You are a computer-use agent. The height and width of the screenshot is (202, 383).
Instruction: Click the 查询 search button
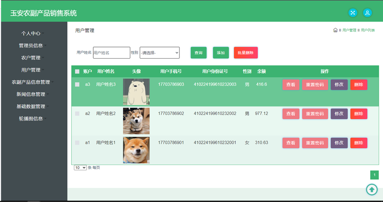198,53
